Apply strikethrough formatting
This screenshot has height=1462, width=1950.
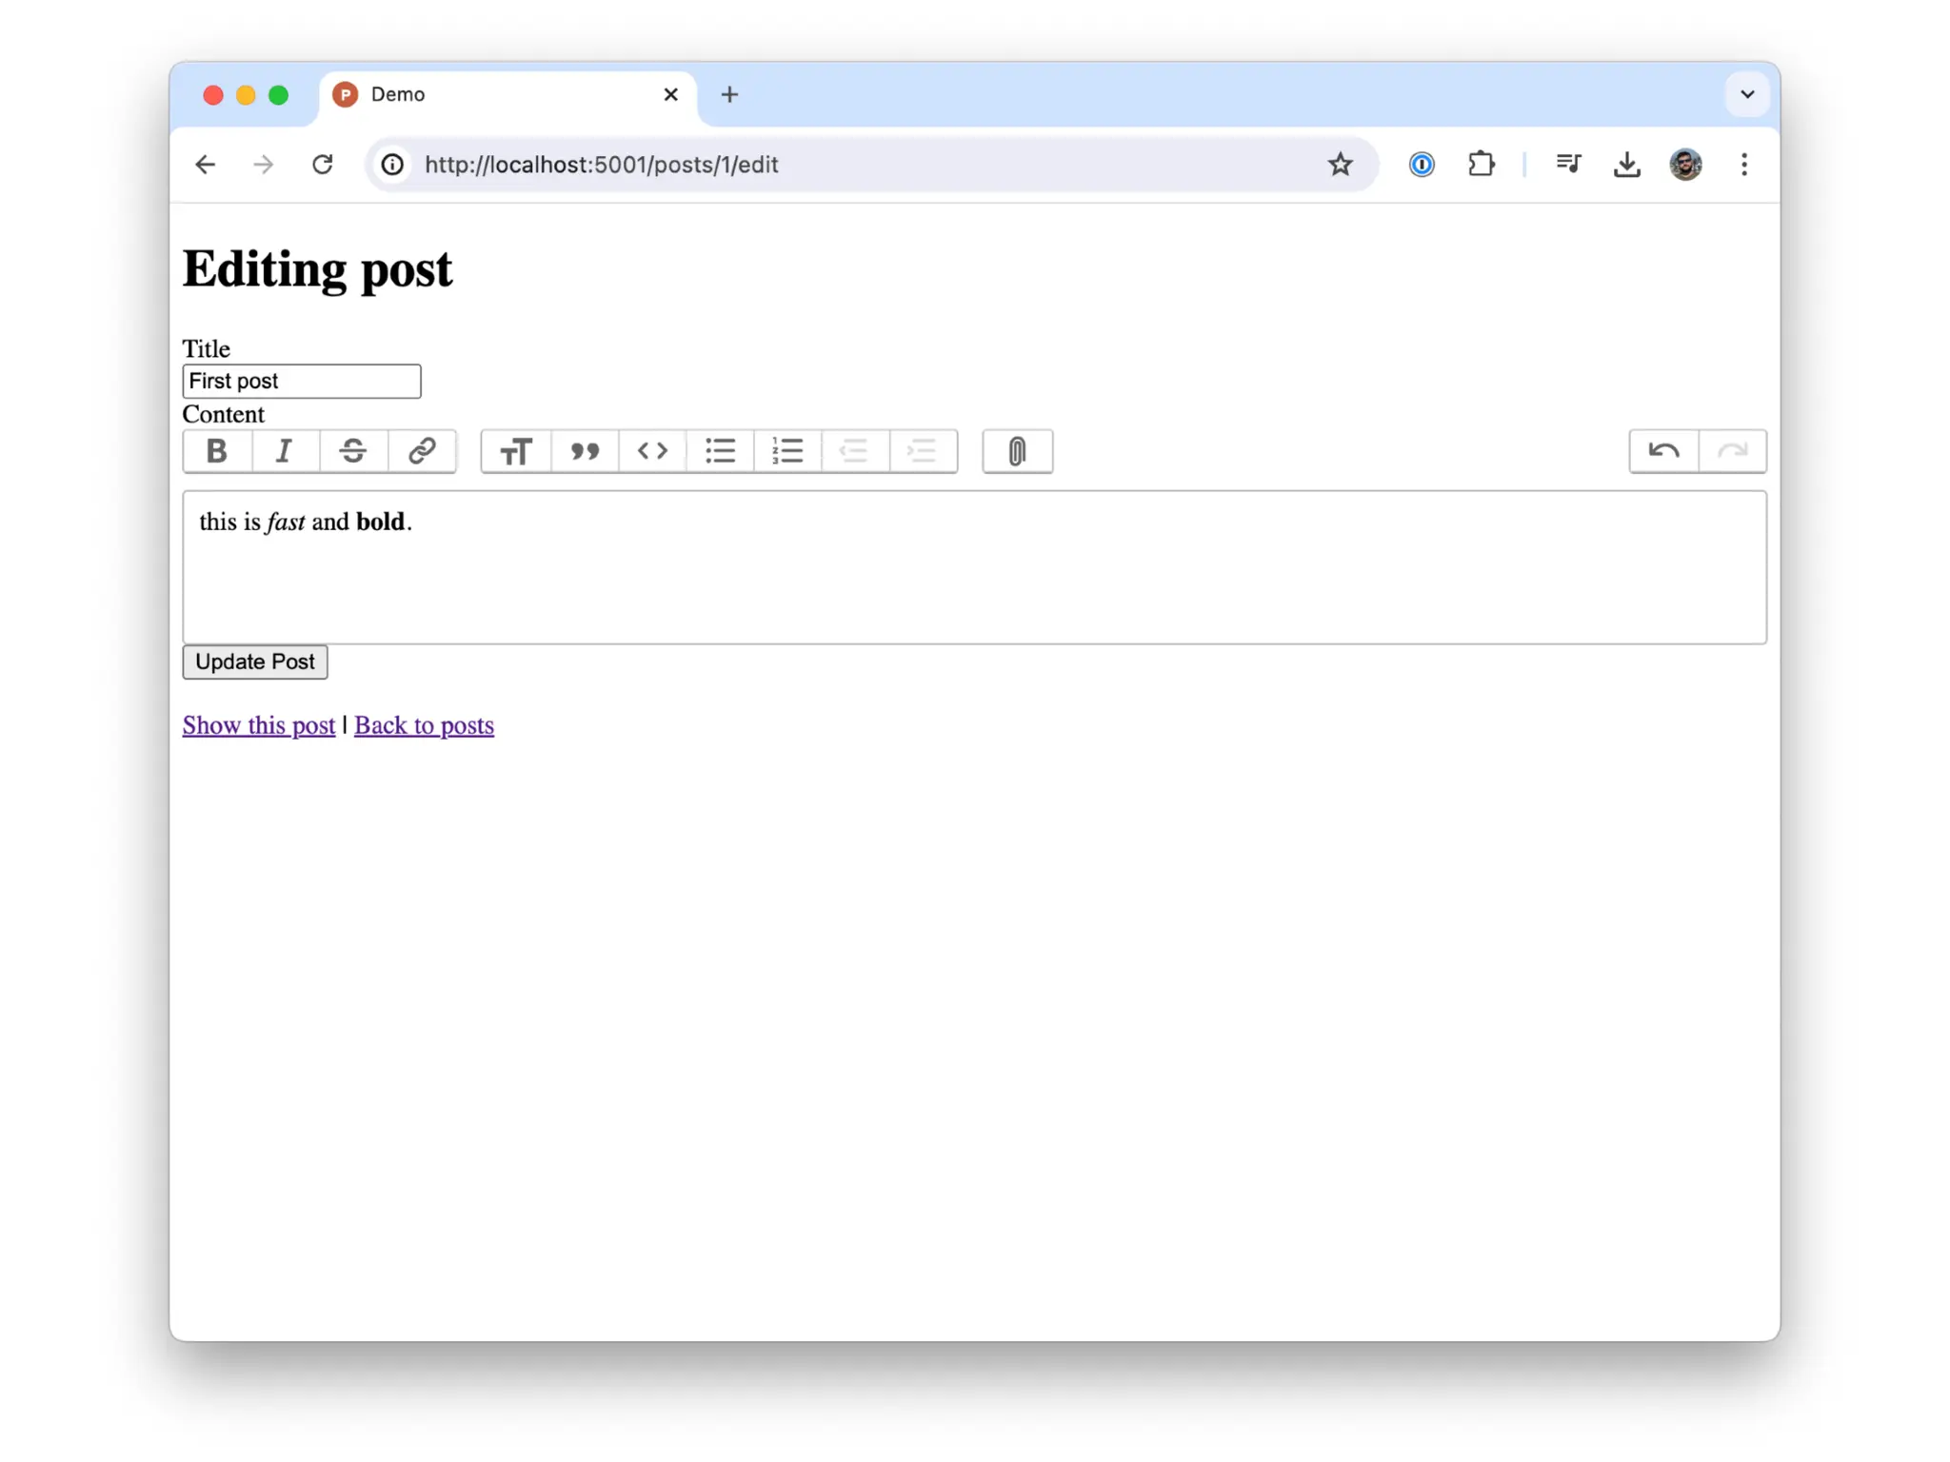coord(353,451)
